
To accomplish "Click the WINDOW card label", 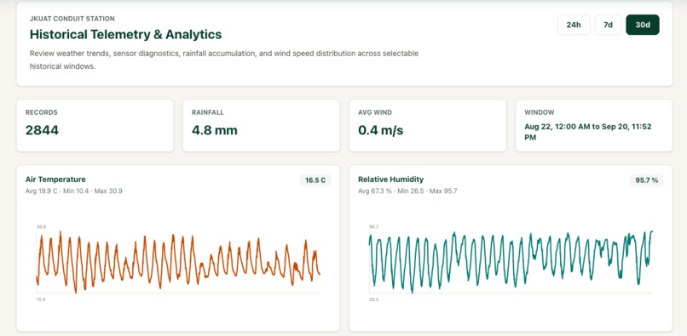I will click(x=540, y=112).
